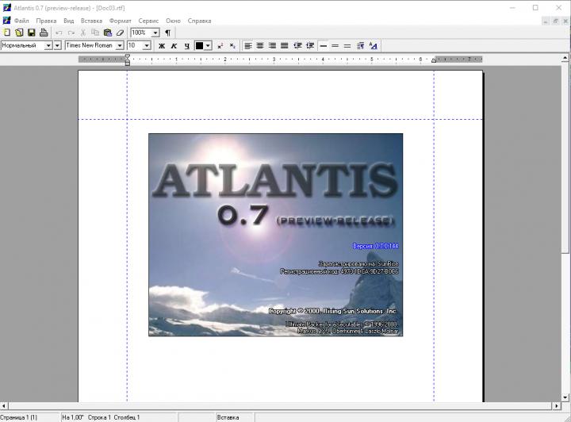The width and height of the screenshot is (571, 422).
Task: Open the font color dropdown arrow
Action: (x=208, y=45)
